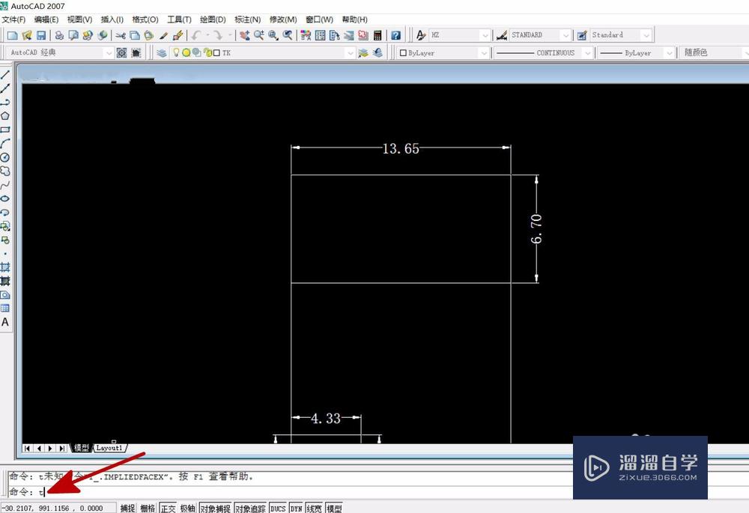Click the Save diskette icon
This screenshot has height=513, width=749.
coord(40,35)
